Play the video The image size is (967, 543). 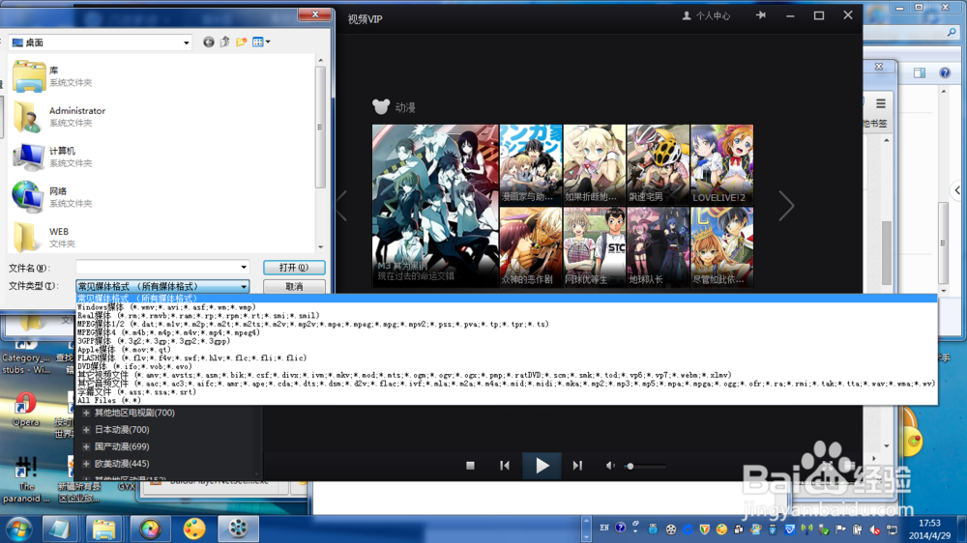pos(542,466)
